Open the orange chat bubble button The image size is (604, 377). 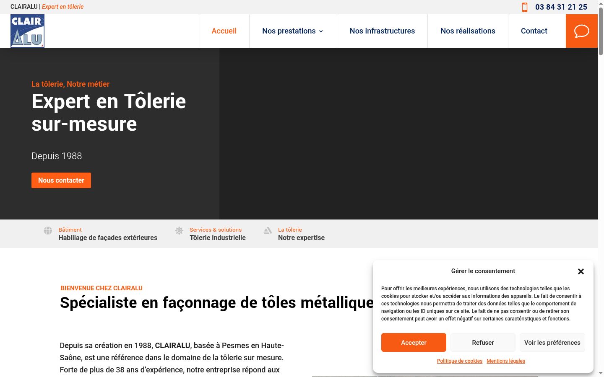pyautogui.click(x=582, y=31)
